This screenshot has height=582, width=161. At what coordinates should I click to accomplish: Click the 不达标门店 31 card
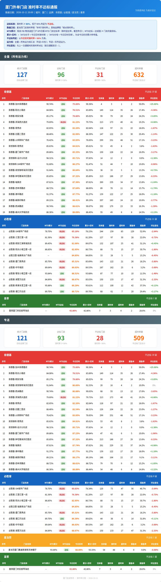[x=100, y=74]
